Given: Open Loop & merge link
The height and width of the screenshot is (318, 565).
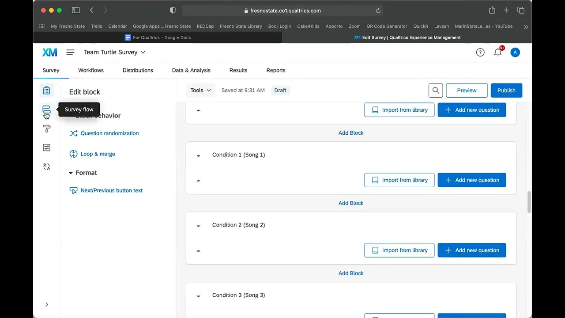Looking at the screenshot, I should point(98,154).
